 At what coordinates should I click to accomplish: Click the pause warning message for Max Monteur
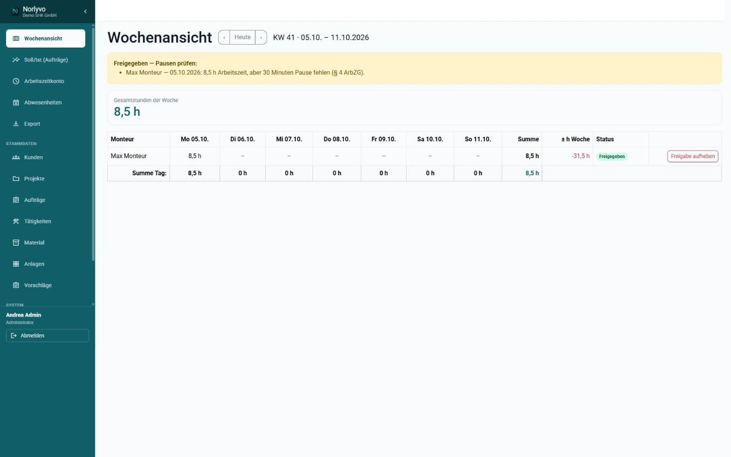245,73
